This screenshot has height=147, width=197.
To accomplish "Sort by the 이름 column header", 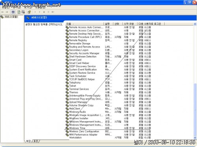I will pos(85,24).
